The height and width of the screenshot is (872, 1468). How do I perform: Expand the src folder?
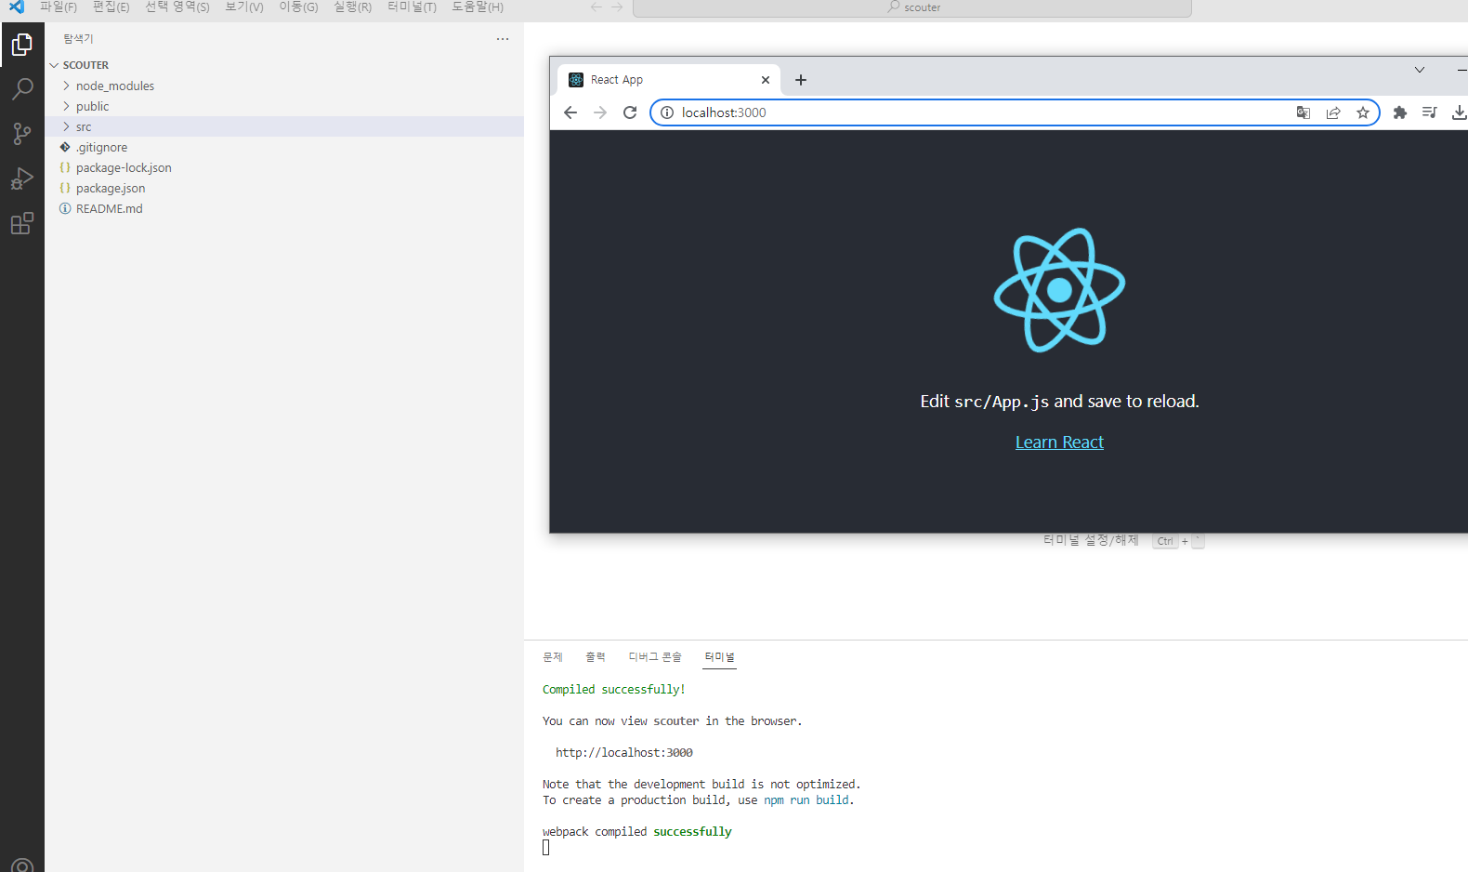(284, 126)
